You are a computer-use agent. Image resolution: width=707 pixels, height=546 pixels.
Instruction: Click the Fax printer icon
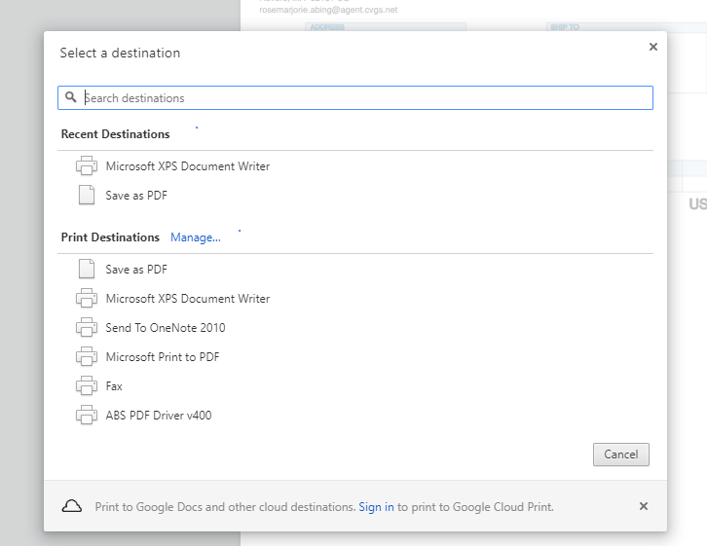click(x=87, y=386)
